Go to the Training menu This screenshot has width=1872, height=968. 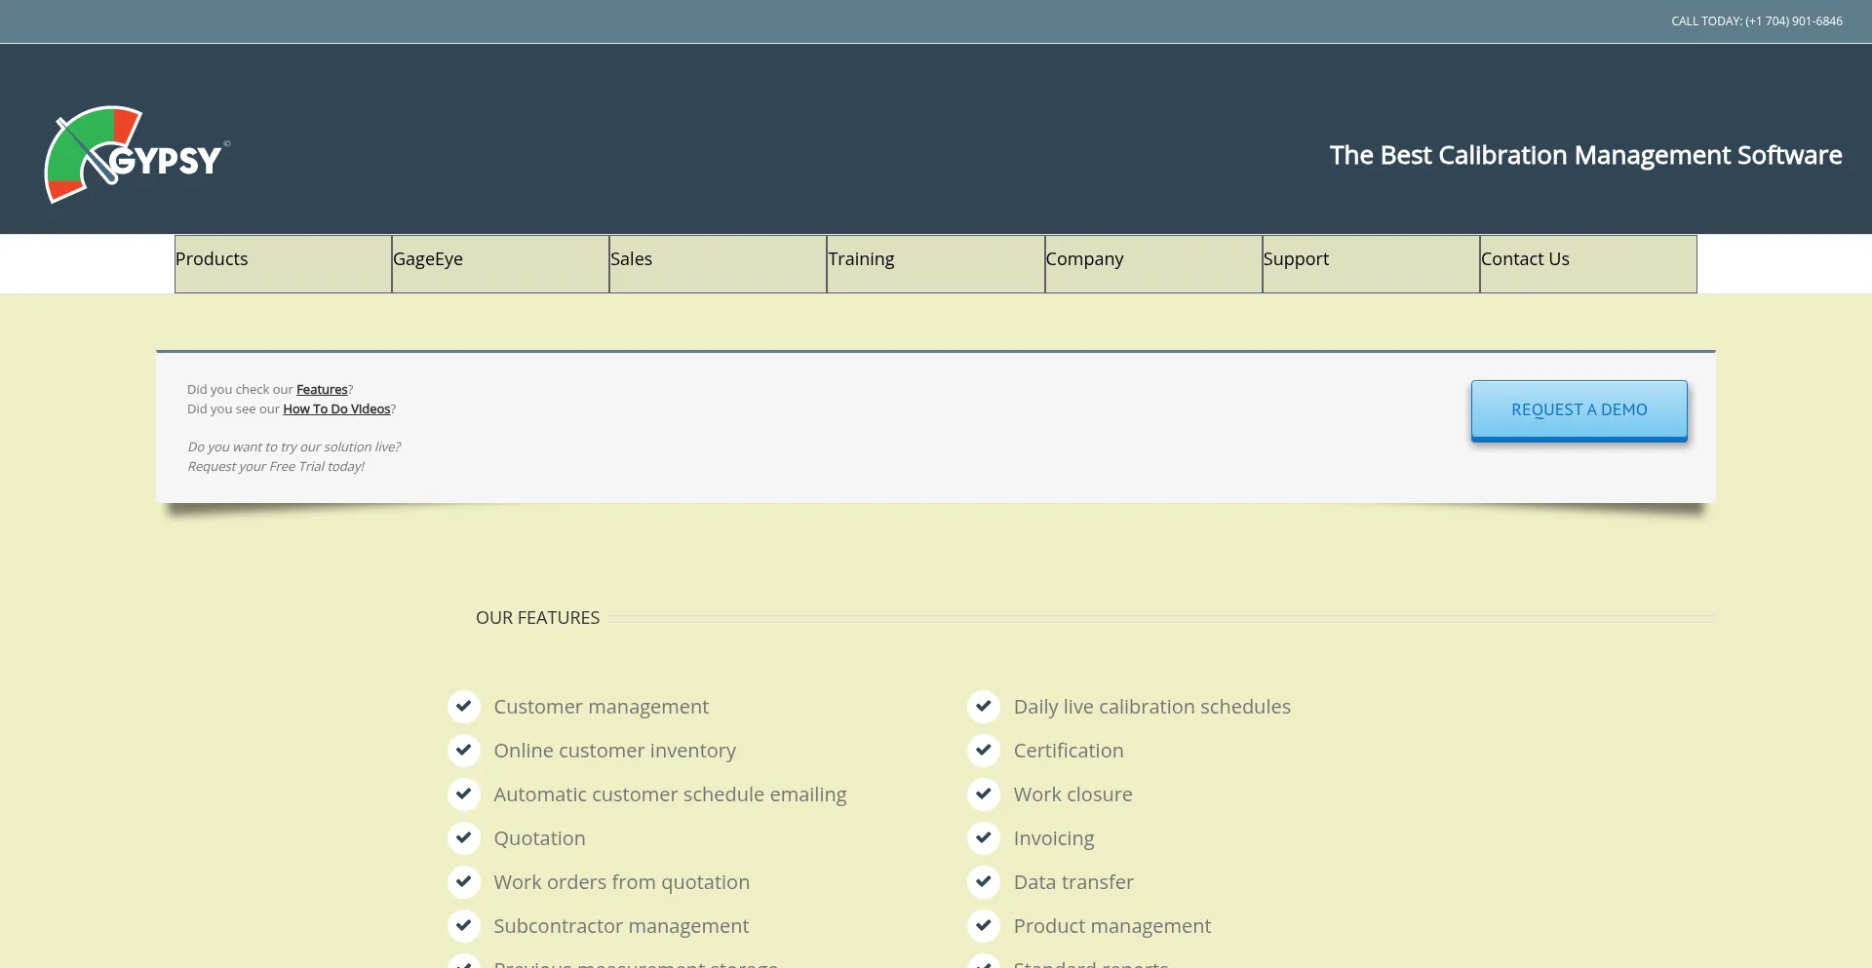935,263
